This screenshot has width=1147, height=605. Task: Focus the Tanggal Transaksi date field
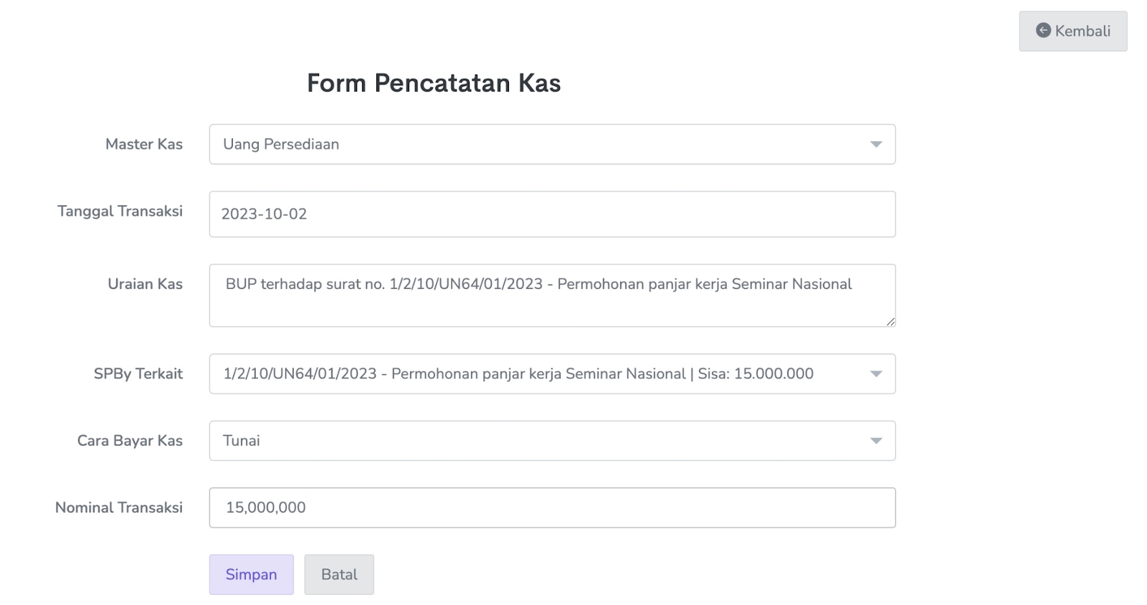click(552, 214)
